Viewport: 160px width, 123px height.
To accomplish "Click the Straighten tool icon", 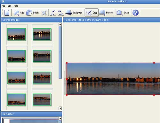I will pyautogui.click(x=68, y=13).
